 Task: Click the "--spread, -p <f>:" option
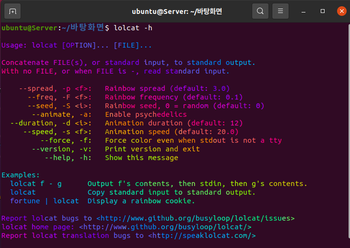coord(55,88)
